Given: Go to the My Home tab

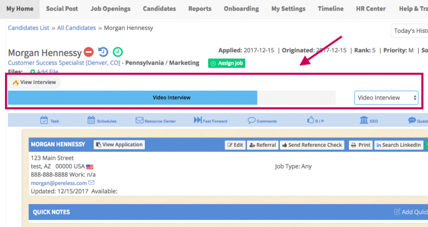Looking at the screenshot, I should coord(20,9).
